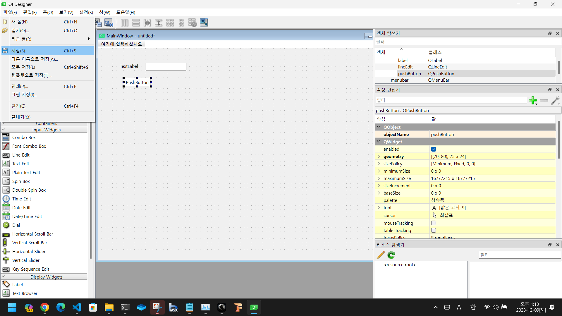
Task: Click the Lay Out in Grid icon
Action: point(170,23)
